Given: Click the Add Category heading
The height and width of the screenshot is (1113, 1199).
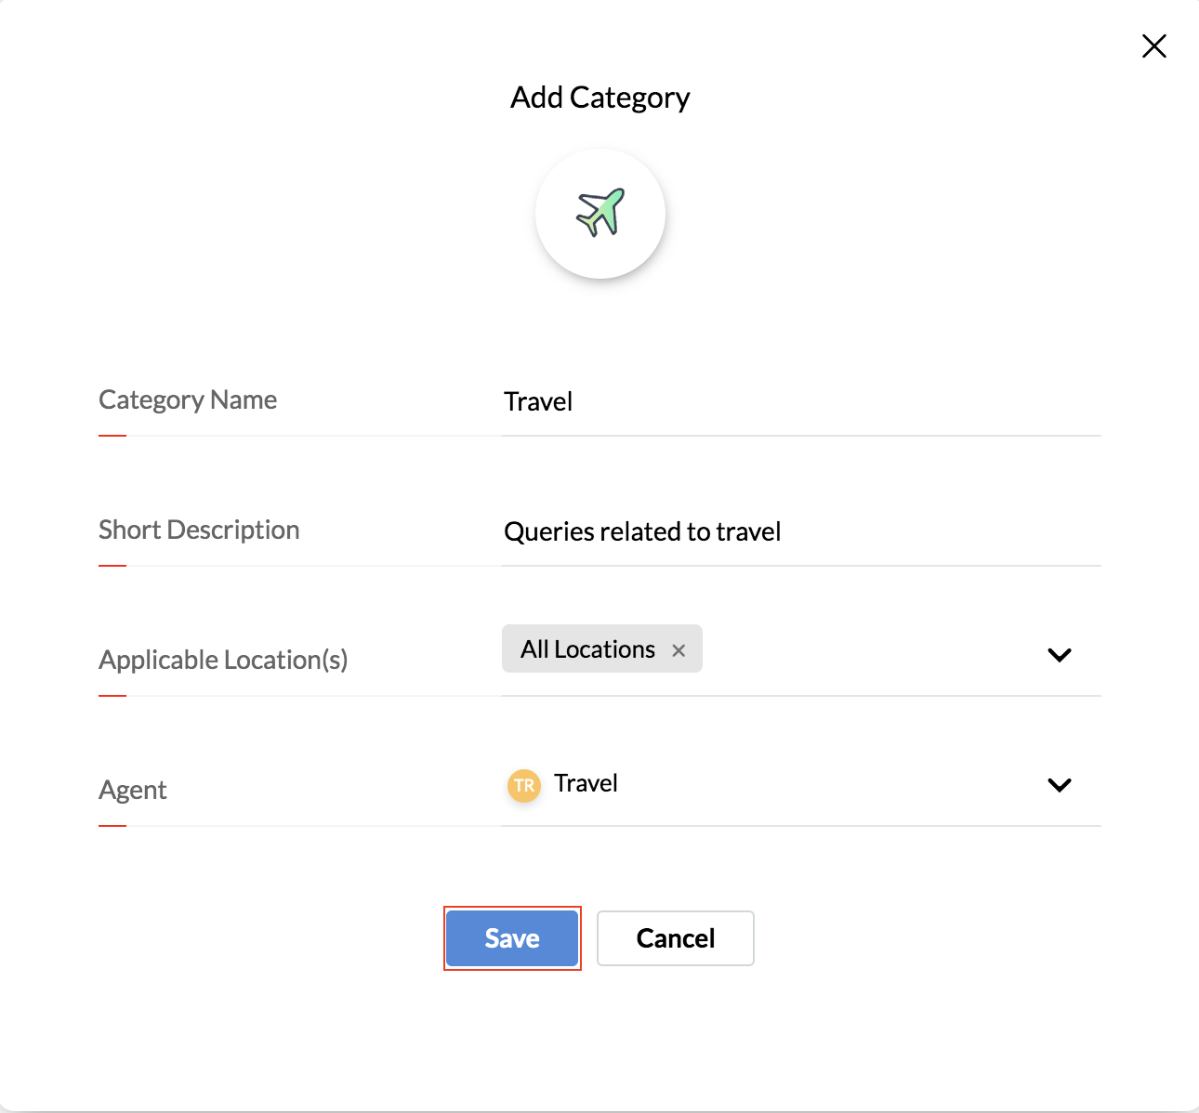Looking at the screenshot, I should click(x=600, y=98).
